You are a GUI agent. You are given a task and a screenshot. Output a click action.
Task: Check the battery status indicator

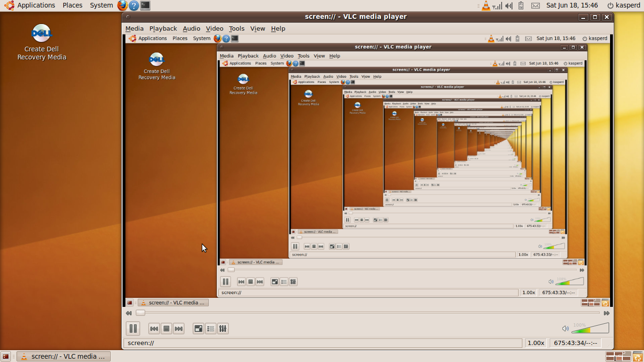coord(521,6)
